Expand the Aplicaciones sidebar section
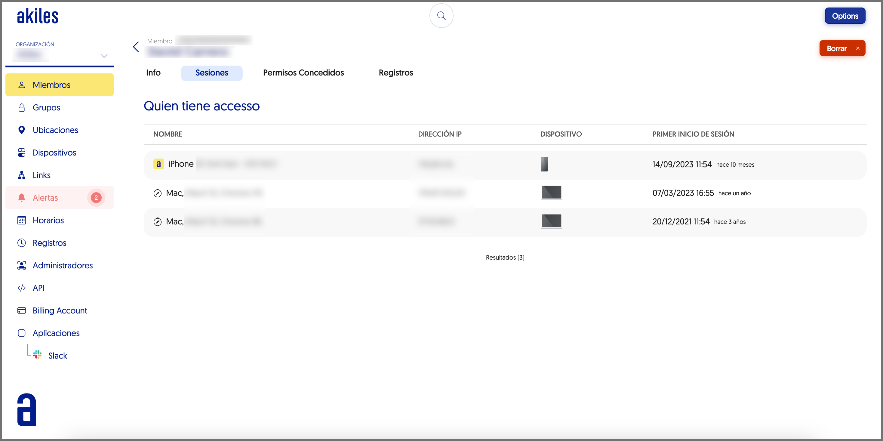 click(x=56, y=333)
